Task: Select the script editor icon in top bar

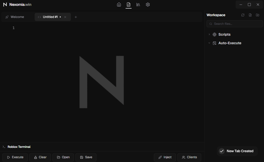Action: click(x=129, y=5)
